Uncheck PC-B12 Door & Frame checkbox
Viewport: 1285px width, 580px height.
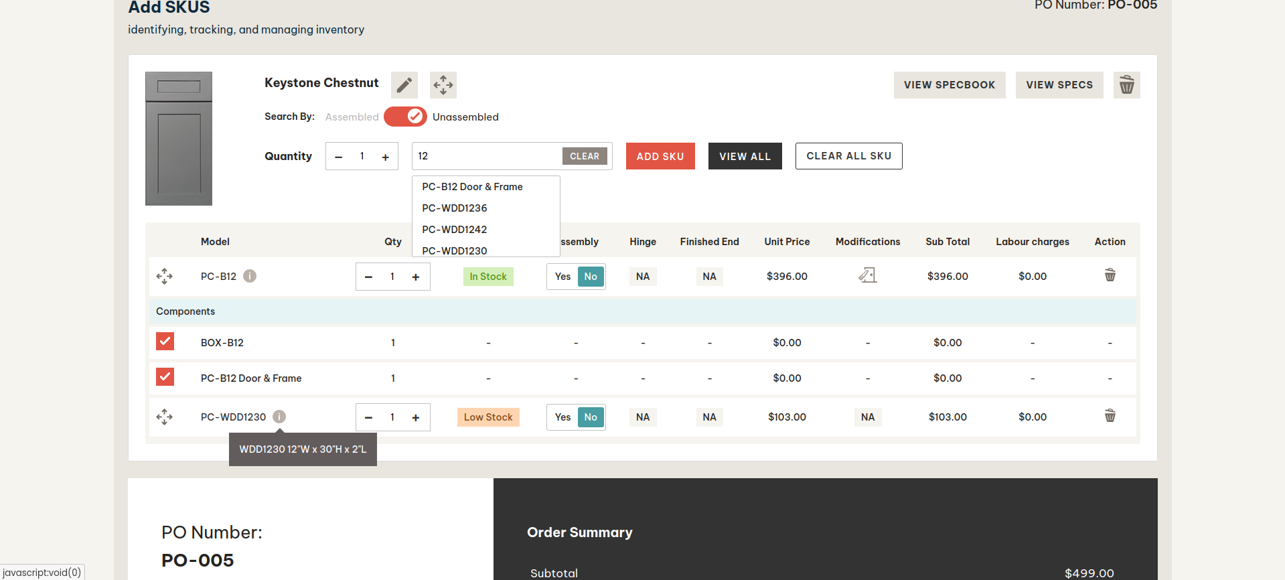tap(165, 377)
